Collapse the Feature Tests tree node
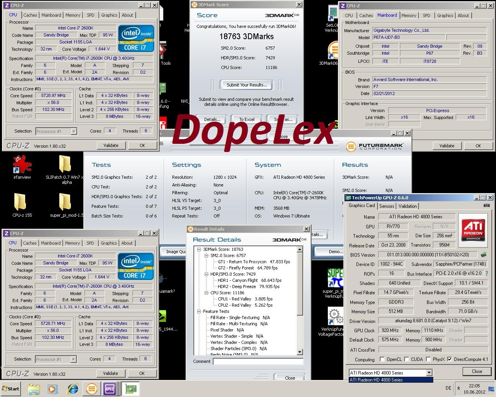The width and height of the screenshot is (496, 397). [x=199, y=311]
